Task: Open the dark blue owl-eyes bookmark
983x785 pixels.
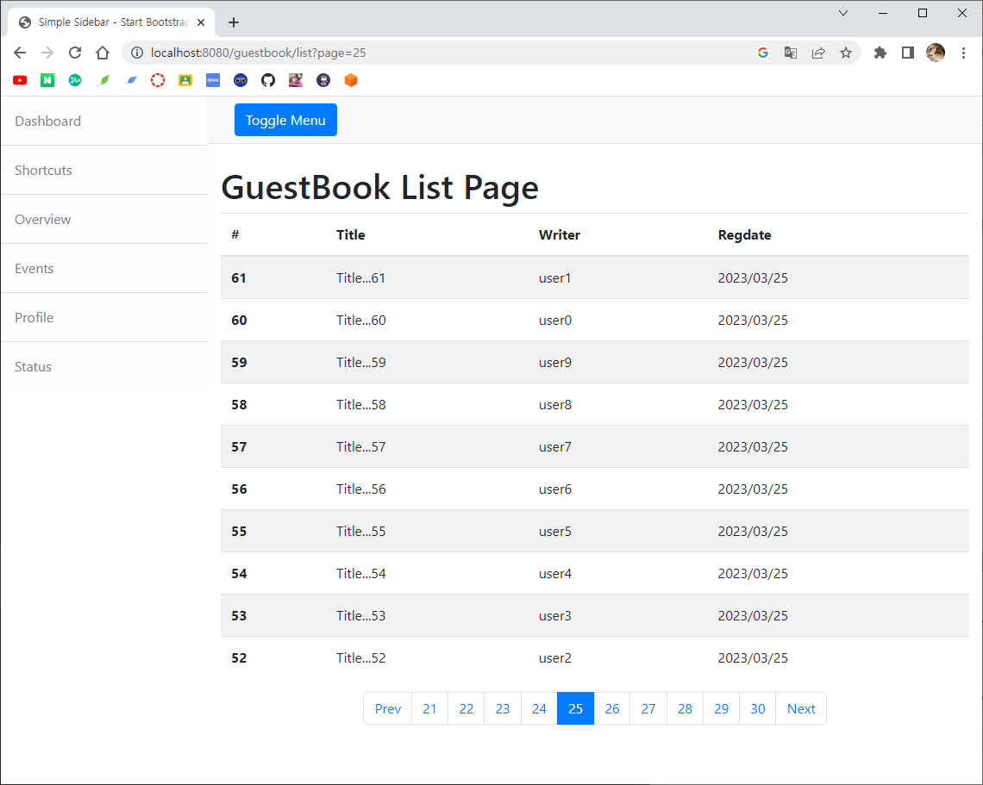Action: pyautogui.click(x=241, y=80)
